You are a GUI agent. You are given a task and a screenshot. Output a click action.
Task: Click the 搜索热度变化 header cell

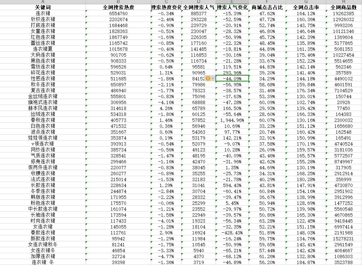pyautogui.click(x=166, y=7)
